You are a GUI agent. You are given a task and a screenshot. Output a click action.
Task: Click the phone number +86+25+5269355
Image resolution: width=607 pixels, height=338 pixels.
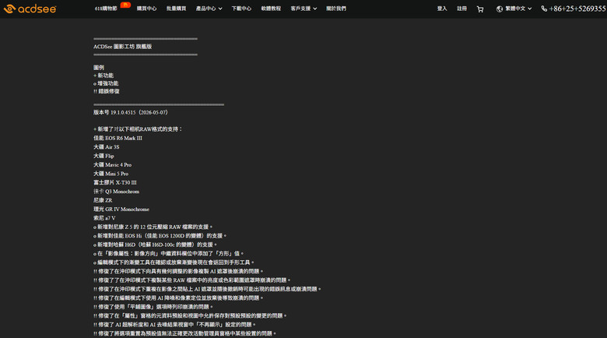click(574, 9)
